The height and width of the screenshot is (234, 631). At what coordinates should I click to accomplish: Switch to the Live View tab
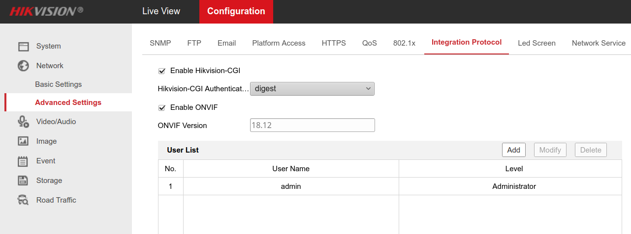coord(161,11)
